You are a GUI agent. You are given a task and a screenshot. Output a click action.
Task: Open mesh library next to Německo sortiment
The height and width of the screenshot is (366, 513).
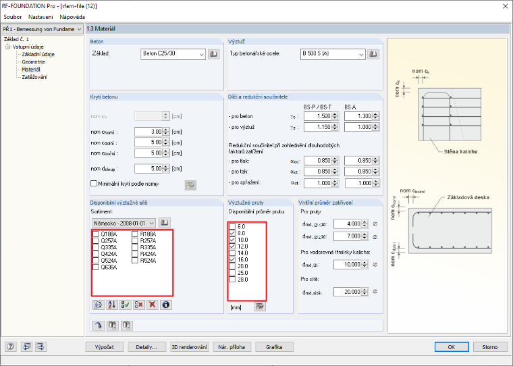[x=165, y=223]
